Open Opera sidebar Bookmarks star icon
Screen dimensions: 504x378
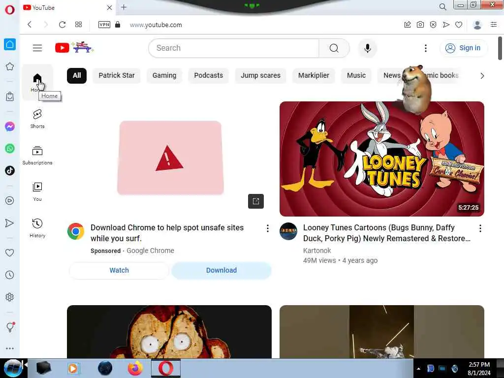click(x=10, y=66)
